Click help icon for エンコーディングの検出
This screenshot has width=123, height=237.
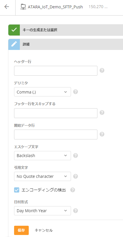[x=73, y=190]
